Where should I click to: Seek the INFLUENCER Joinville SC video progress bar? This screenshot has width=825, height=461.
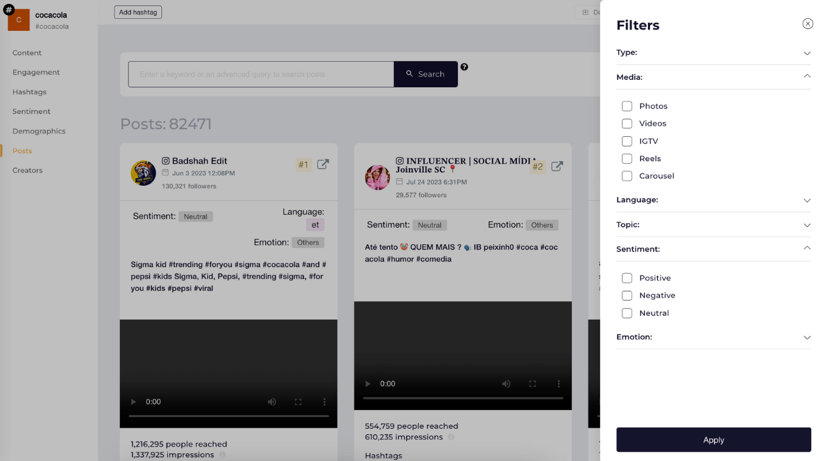pyautogui.click(x=463, y=398)
